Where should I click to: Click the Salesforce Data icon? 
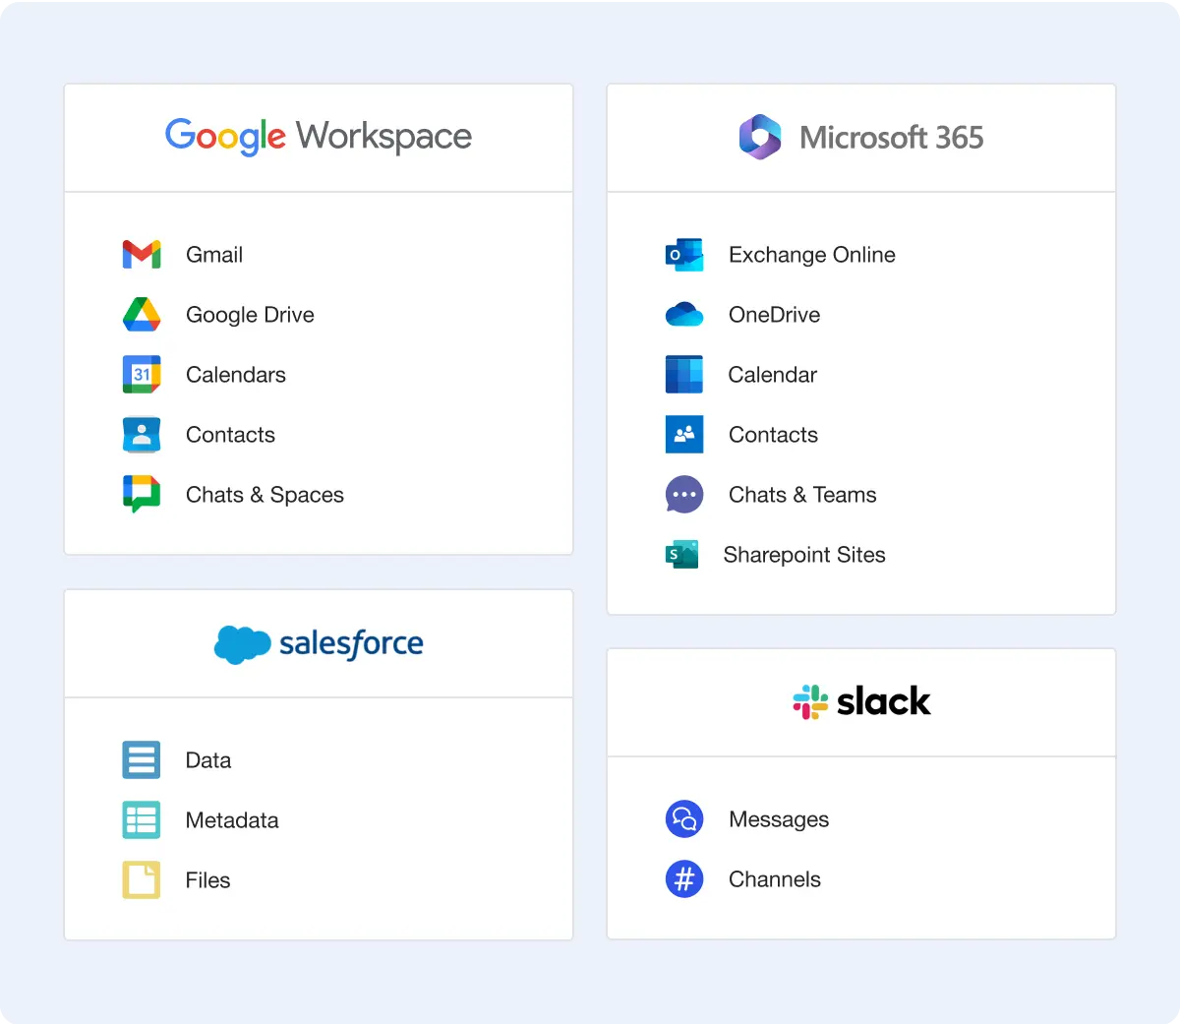click(x=142, y=759)
